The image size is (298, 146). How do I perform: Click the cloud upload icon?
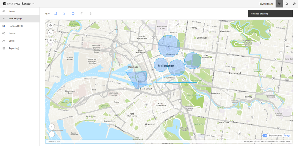82,14
